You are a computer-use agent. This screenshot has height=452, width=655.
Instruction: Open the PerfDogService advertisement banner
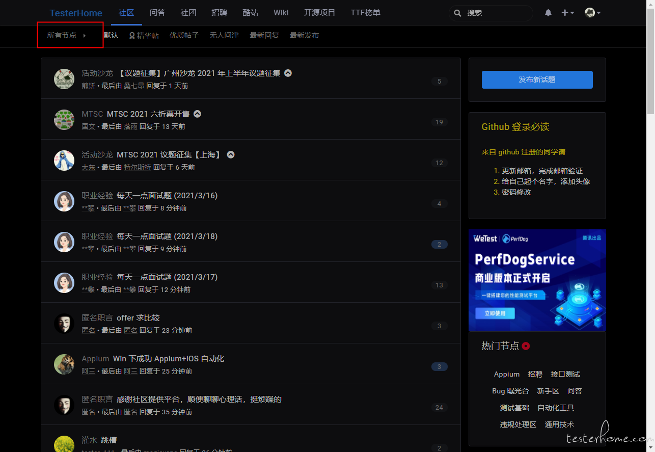pyautogui.click(x=537, y=280)
